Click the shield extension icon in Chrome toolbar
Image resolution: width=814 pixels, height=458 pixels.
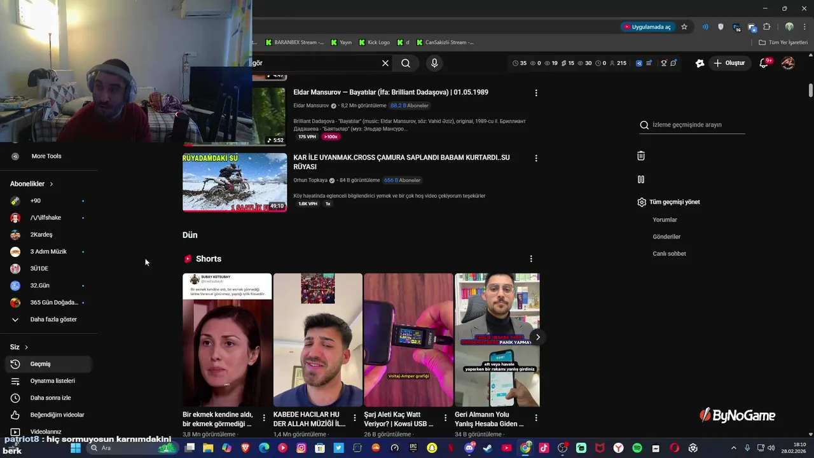pos(721,27)
